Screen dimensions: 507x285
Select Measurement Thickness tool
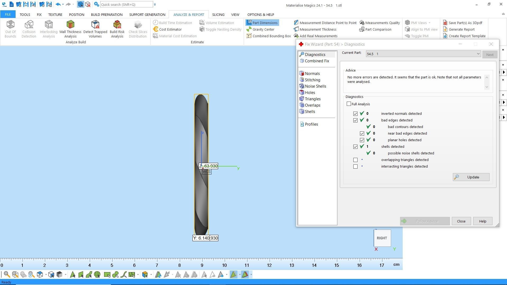point(318,29)
